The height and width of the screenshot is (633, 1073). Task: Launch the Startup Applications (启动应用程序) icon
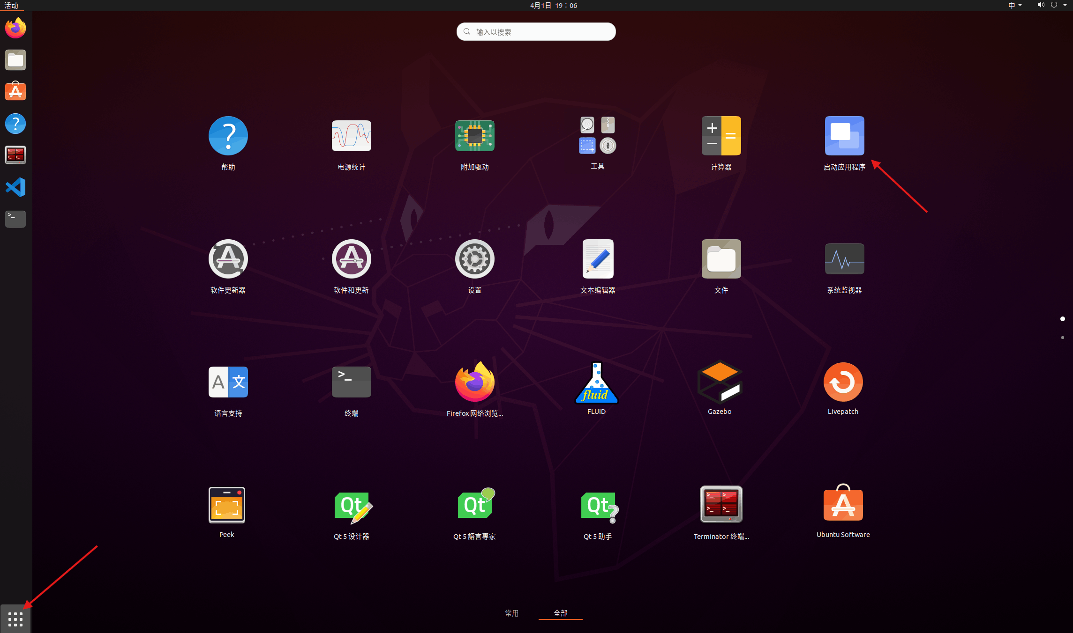[844, 136]
